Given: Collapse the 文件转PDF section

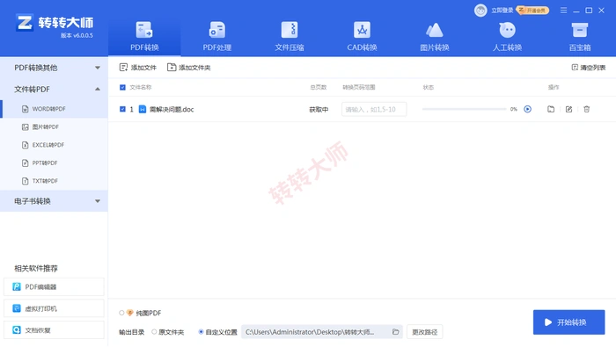Looking at the screenshot, I should [55, 89].
